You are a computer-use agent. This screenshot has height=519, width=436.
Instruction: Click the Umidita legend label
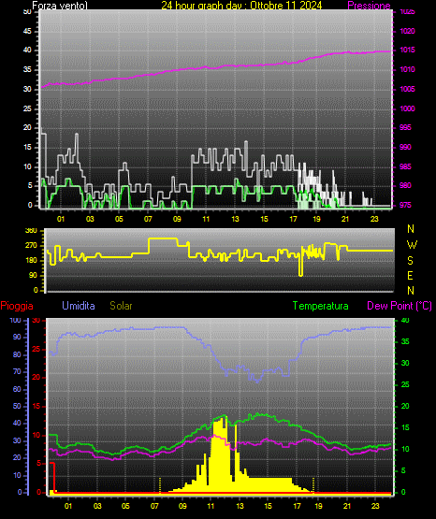coord(79,306)
